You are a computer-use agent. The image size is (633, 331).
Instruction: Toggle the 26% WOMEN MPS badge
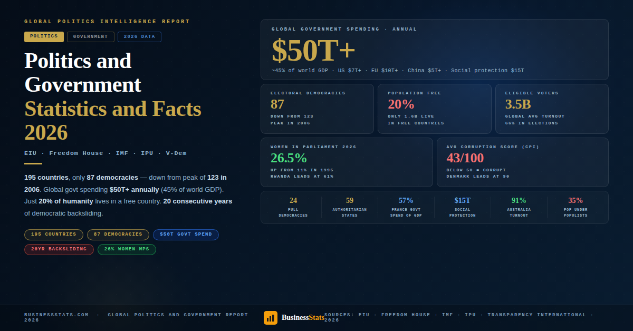pos(127,249)
